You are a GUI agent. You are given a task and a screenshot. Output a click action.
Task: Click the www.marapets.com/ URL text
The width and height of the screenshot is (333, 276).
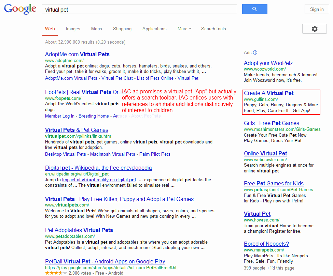click(x=264, y=250)
